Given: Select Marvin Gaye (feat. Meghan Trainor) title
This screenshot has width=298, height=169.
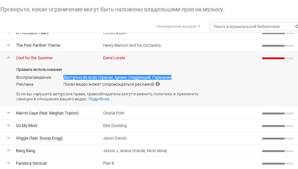Looking at the screenshot, I should click(47, 113).
